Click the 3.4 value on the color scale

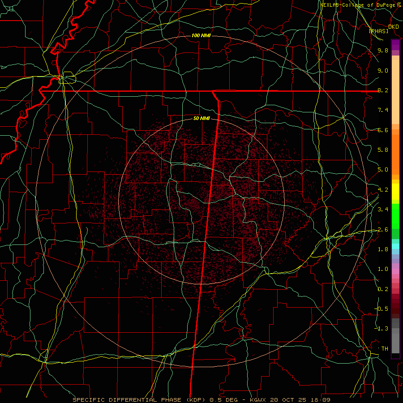click(x=383, y=210)
